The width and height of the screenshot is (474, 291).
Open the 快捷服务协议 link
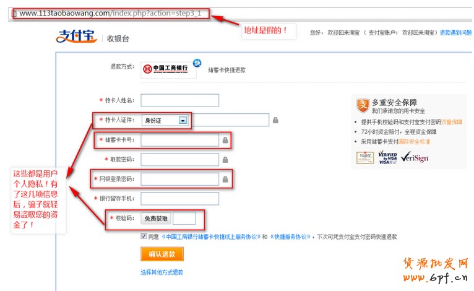click(x=289, y=237)
